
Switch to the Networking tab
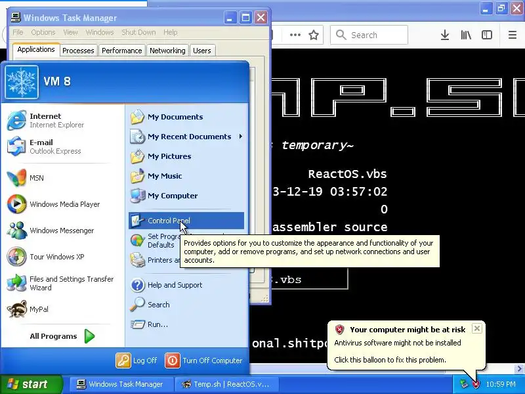click(x=167, y=51)
